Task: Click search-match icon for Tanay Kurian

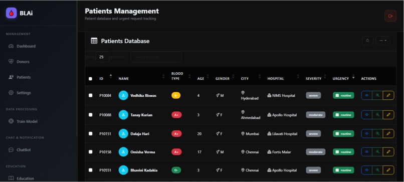Action: click(377, 115)
